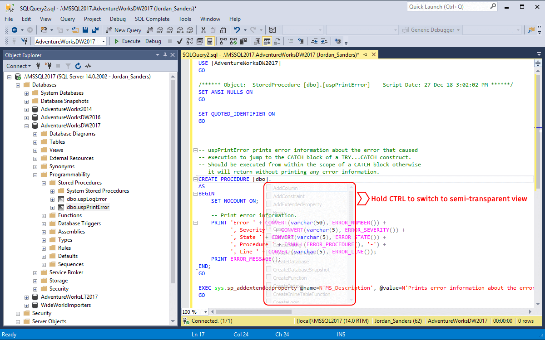Click the Undo arrow icon

[237, 30]
